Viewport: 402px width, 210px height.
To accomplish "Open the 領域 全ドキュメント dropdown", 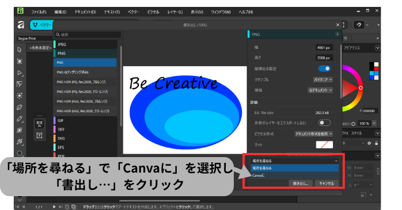I will point(320,90).
